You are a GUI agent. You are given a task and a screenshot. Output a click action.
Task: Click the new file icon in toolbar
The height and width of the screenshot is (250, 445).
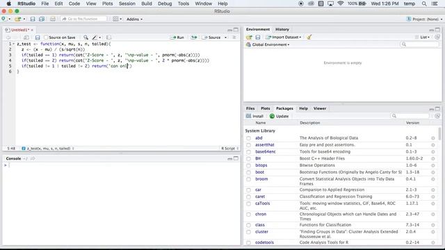click(x=4, y=19)
